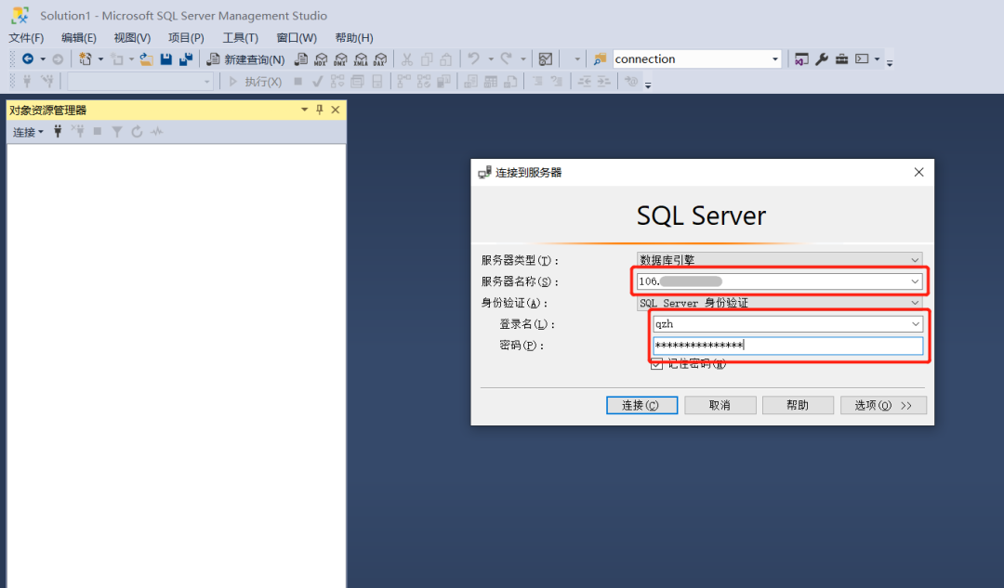This screenshot has width=1004, height=588.
Task: Click the Object Explorer activity monitor pulse icon
Action: click(156, 131)
